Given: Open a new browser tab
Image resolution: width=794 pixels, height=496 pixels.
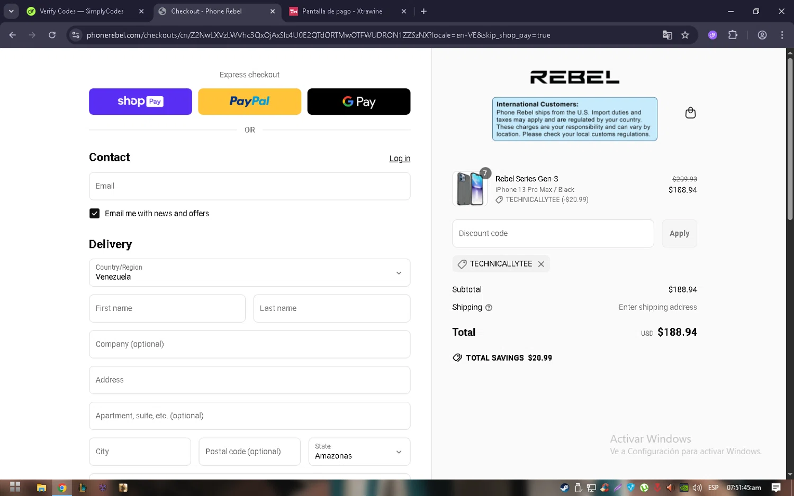Looking at the screenshot, I should coord(423,11).
